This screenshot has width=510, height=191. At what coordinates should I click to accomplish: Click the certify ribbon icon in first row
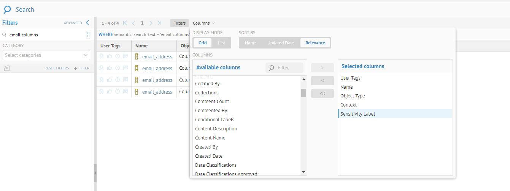pyautogui.click(x=102, y=56)
